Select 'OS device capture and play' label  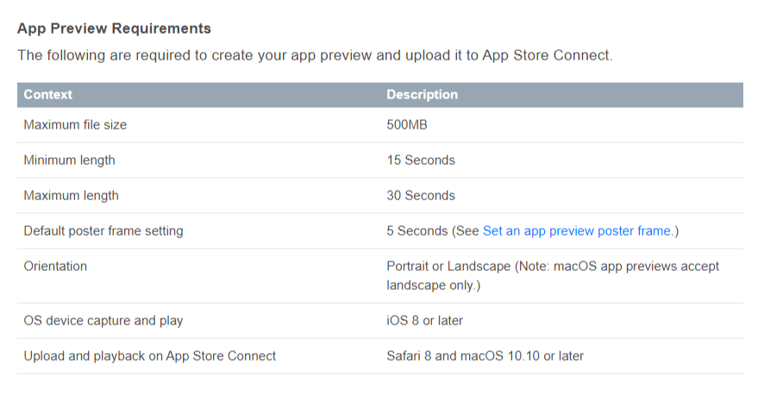103,321
